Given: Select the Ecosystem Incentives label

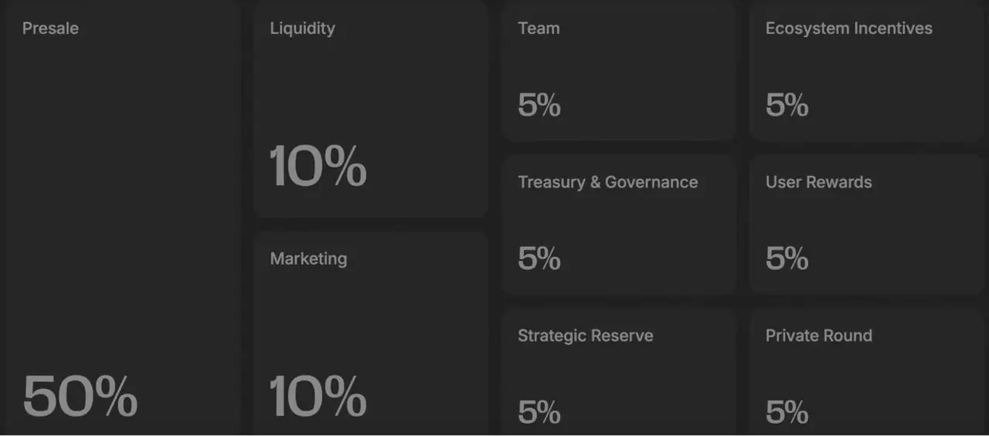Looking at the screenshot, I should 848,29.
